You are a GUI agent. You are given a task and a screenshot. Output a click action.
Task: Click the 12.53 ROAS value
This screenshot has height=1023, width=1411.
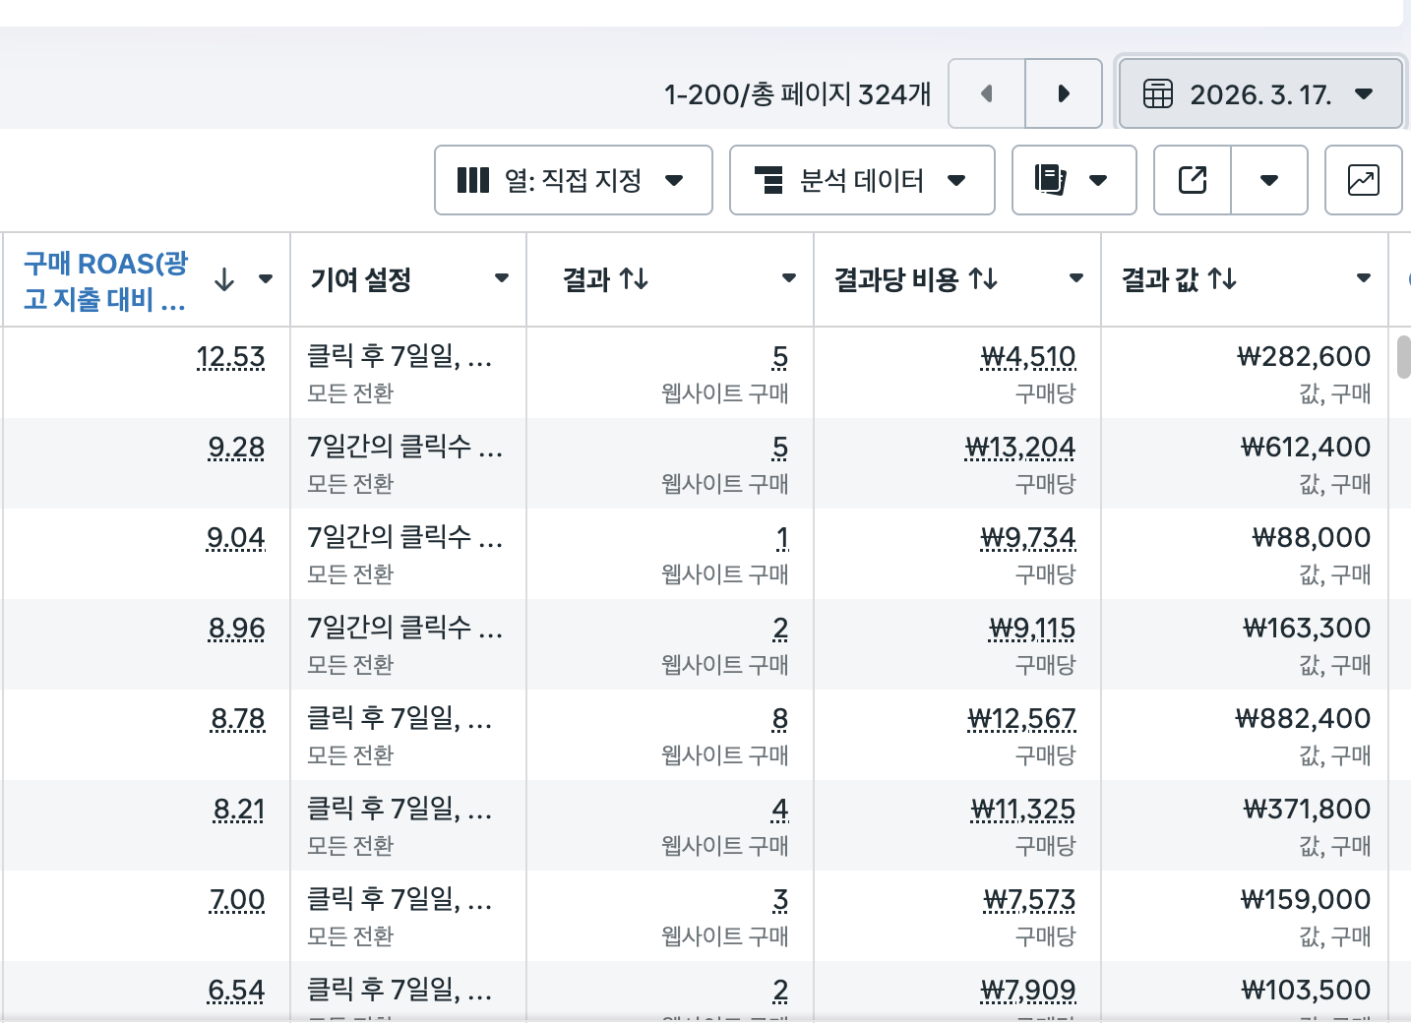(x=230, y=357)
